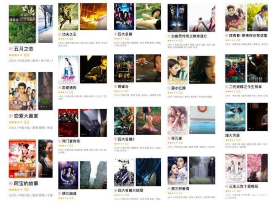Open 二代妖精之今生有幸 poster thumbnail

tap(235, 69)
